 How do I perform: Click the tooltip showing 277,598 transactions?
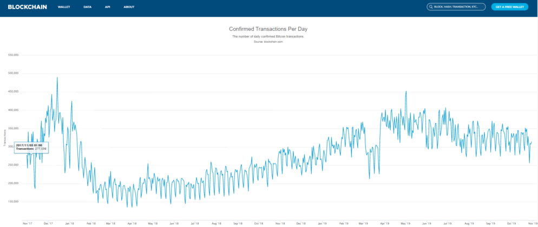30,146
